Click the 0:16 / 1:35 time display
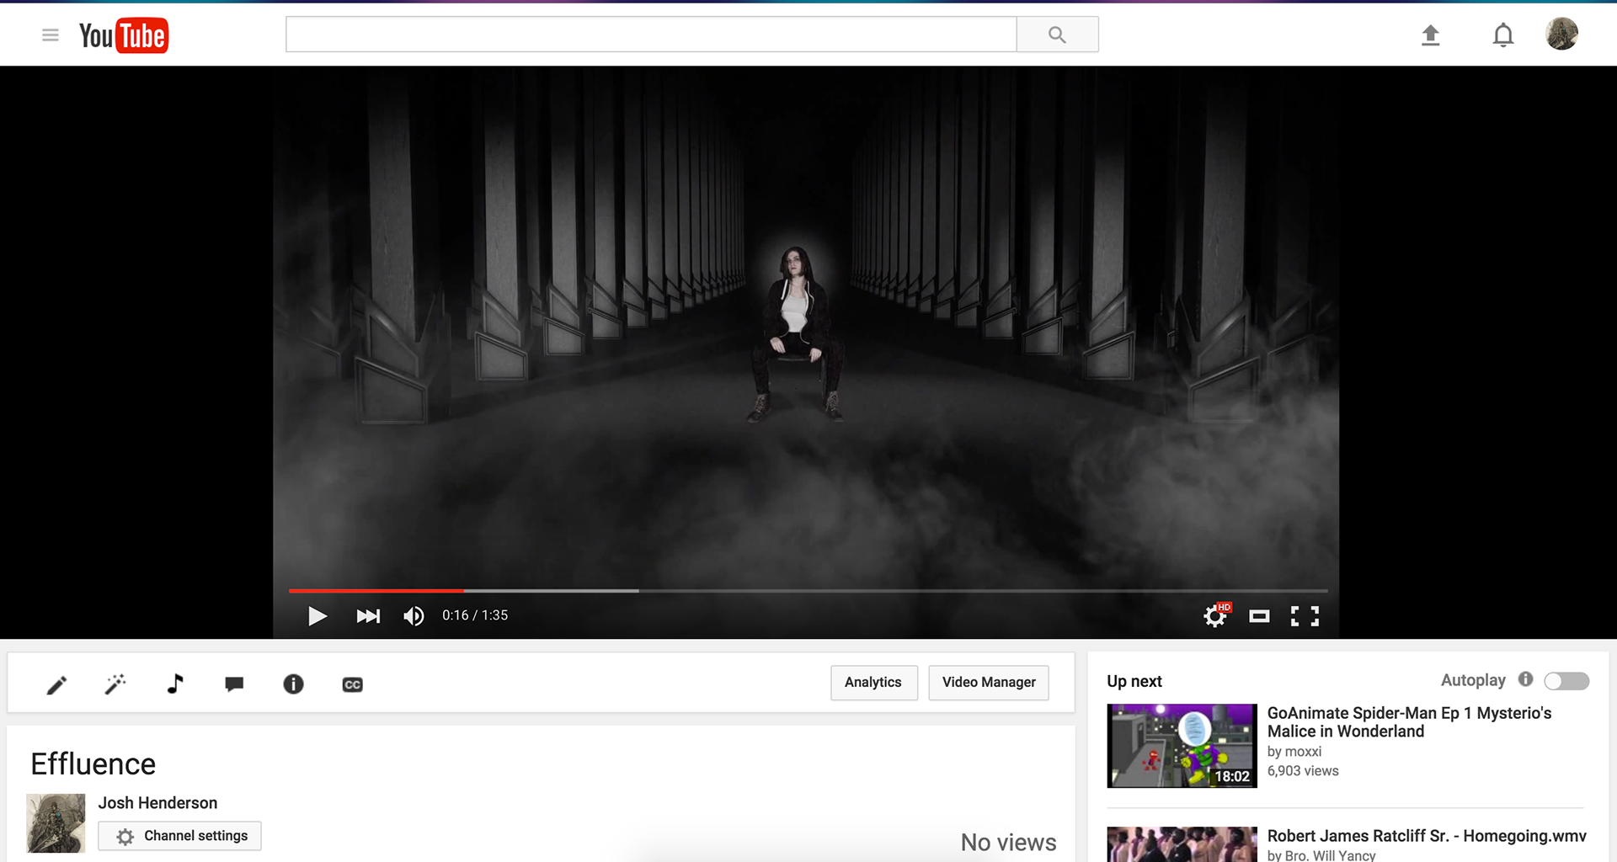Image resolution: width=1617 pixels, height=862 pixels. pyautogui.click(x=475, y=615)
